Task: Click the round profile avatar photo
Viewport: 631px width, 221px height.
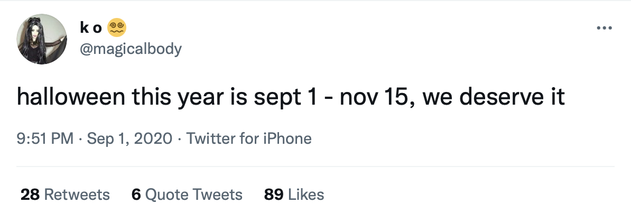Action: [41, 39]
